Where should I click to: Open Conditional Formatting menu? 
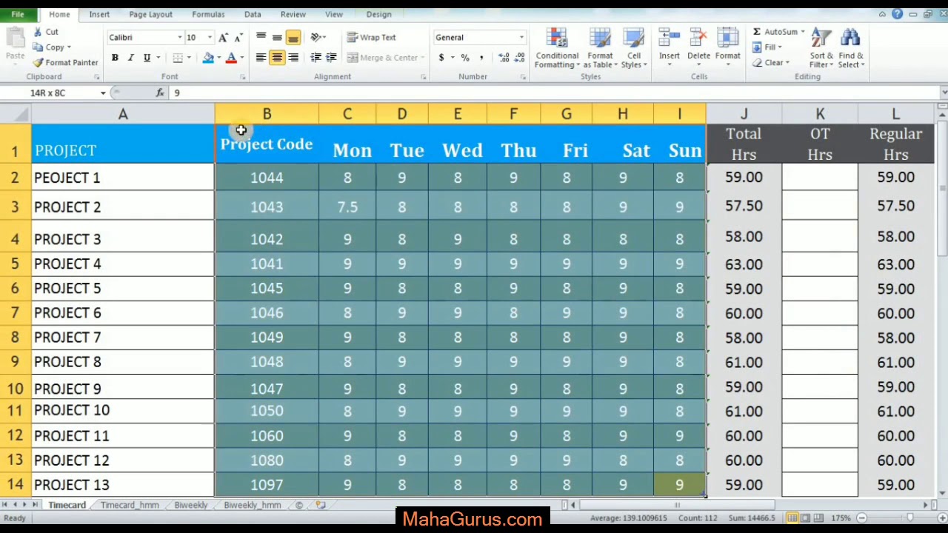click(557, 48)
